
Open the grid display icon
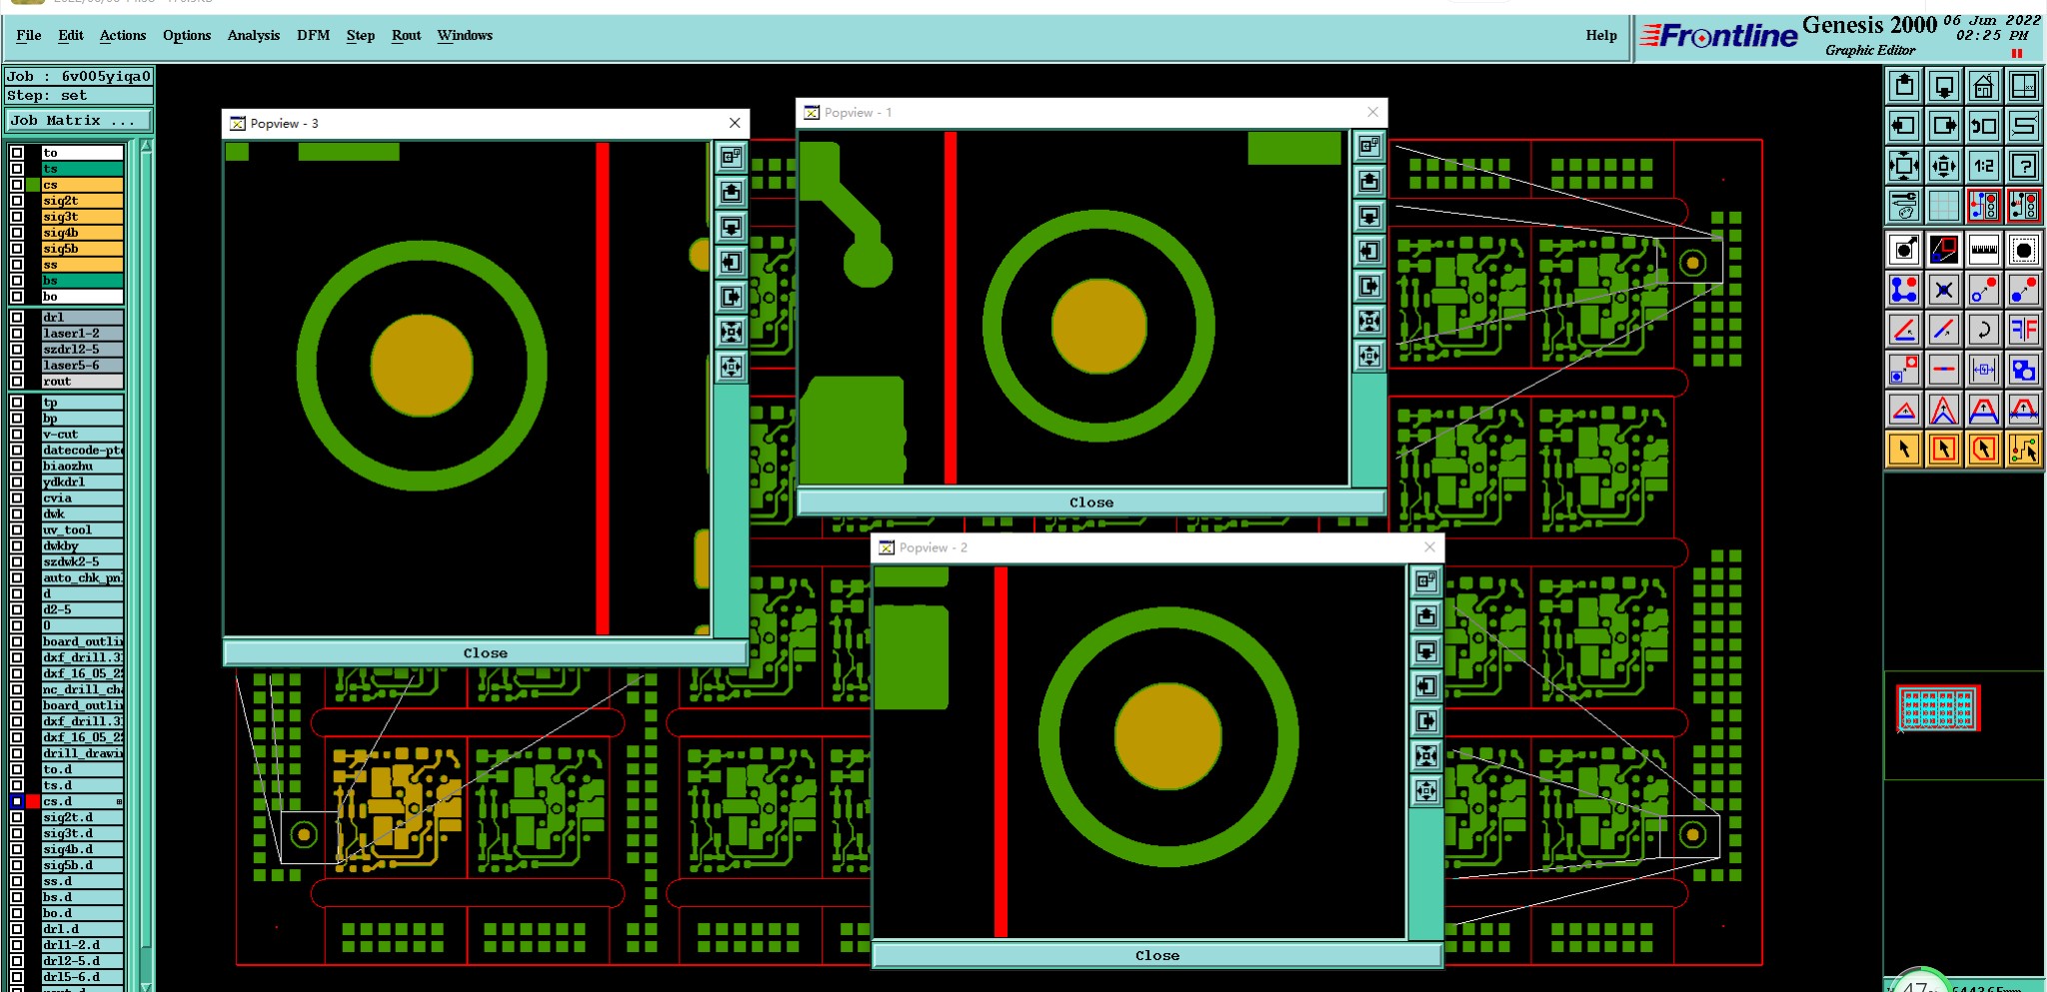click(1944, 207)
